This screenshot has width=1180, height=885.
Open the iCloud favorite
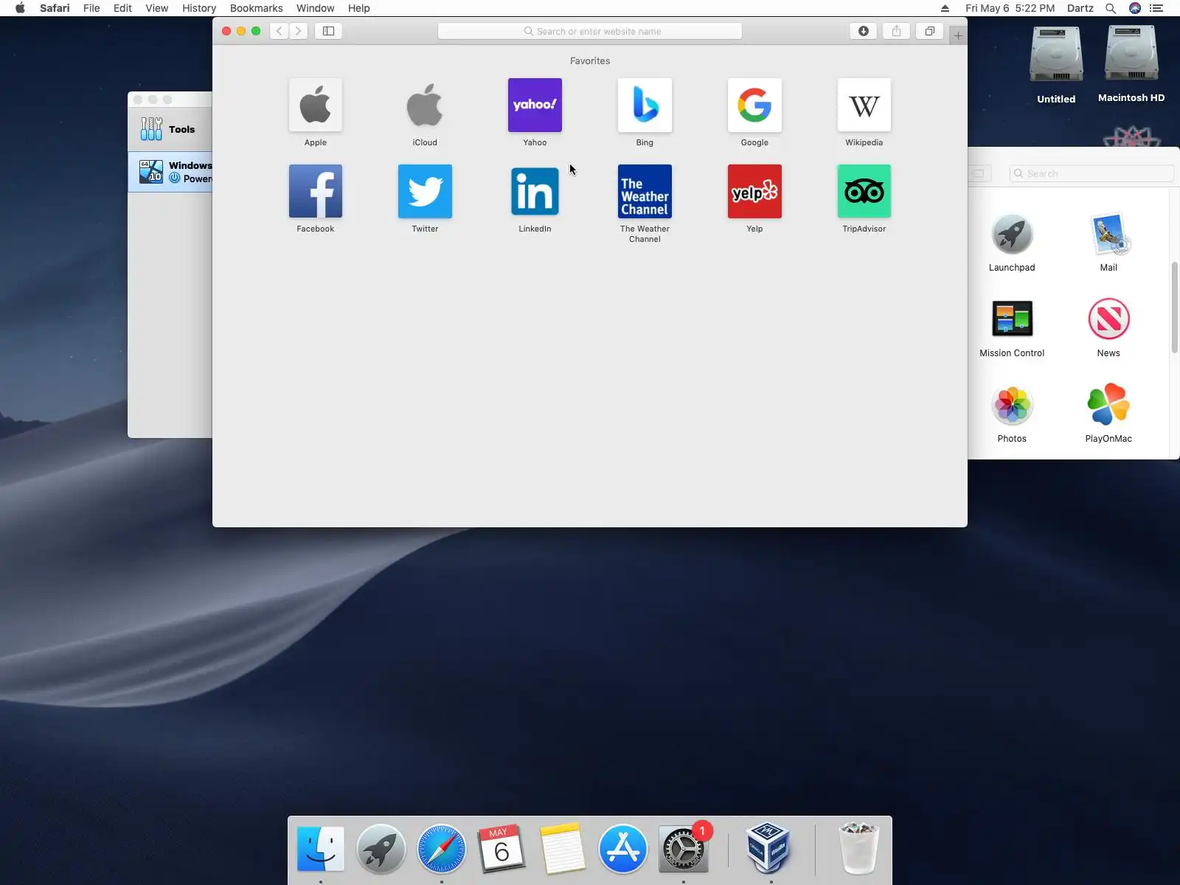tap(425, 105)
